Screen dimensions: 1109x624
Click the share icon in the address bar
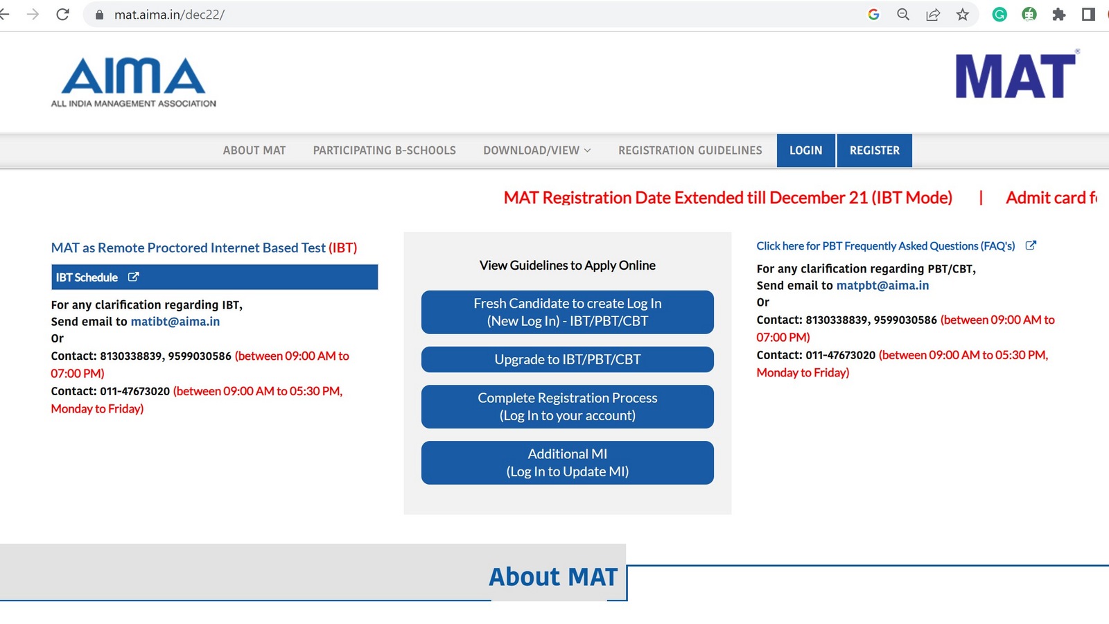coord(933,14)
